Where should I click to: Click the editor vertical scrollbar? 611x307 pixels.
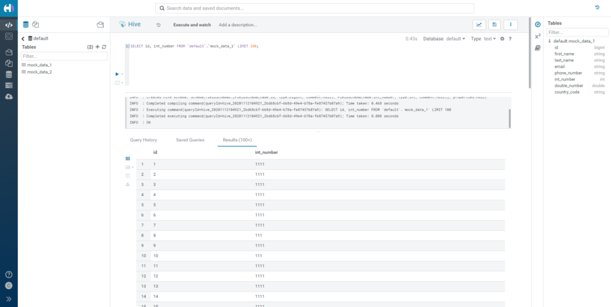[530, 52]
